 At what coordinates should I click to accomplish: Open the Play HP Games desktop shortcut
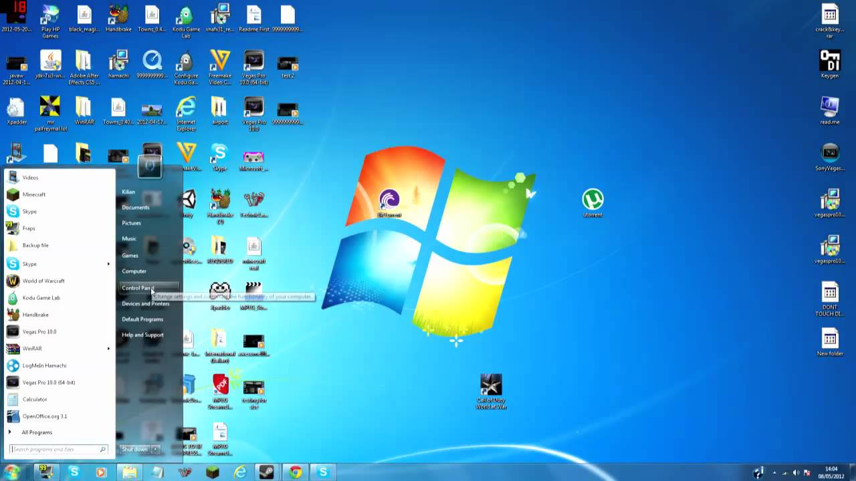pos(50,21)
